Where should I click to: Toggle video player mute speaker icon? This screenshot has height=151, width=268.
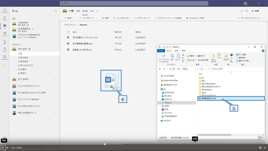point(8,148)
